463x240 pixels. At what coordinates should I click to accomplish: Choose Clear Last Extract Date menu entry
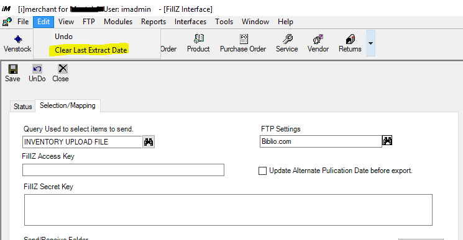(x=91, y=50)
